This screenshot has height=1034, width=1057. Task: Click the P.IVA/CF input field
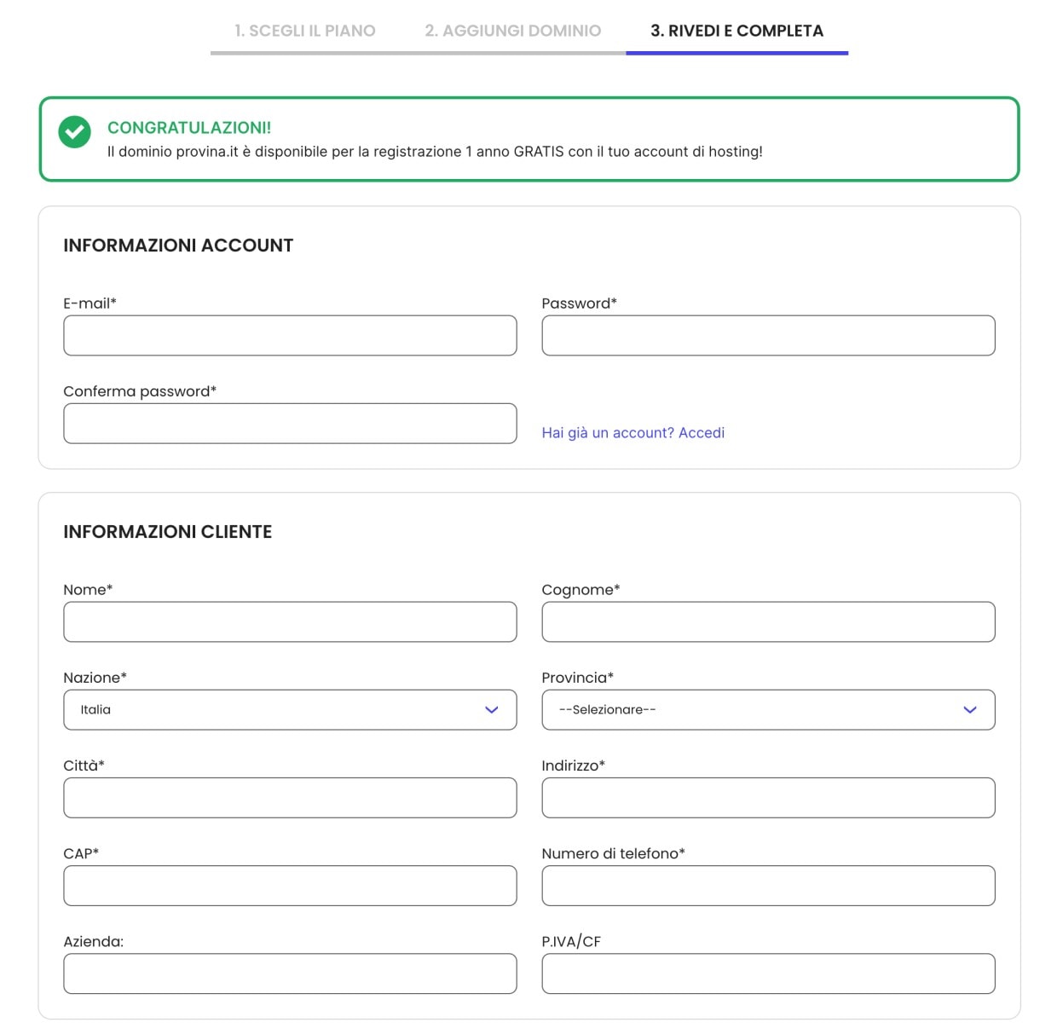[x=767, y=973]
